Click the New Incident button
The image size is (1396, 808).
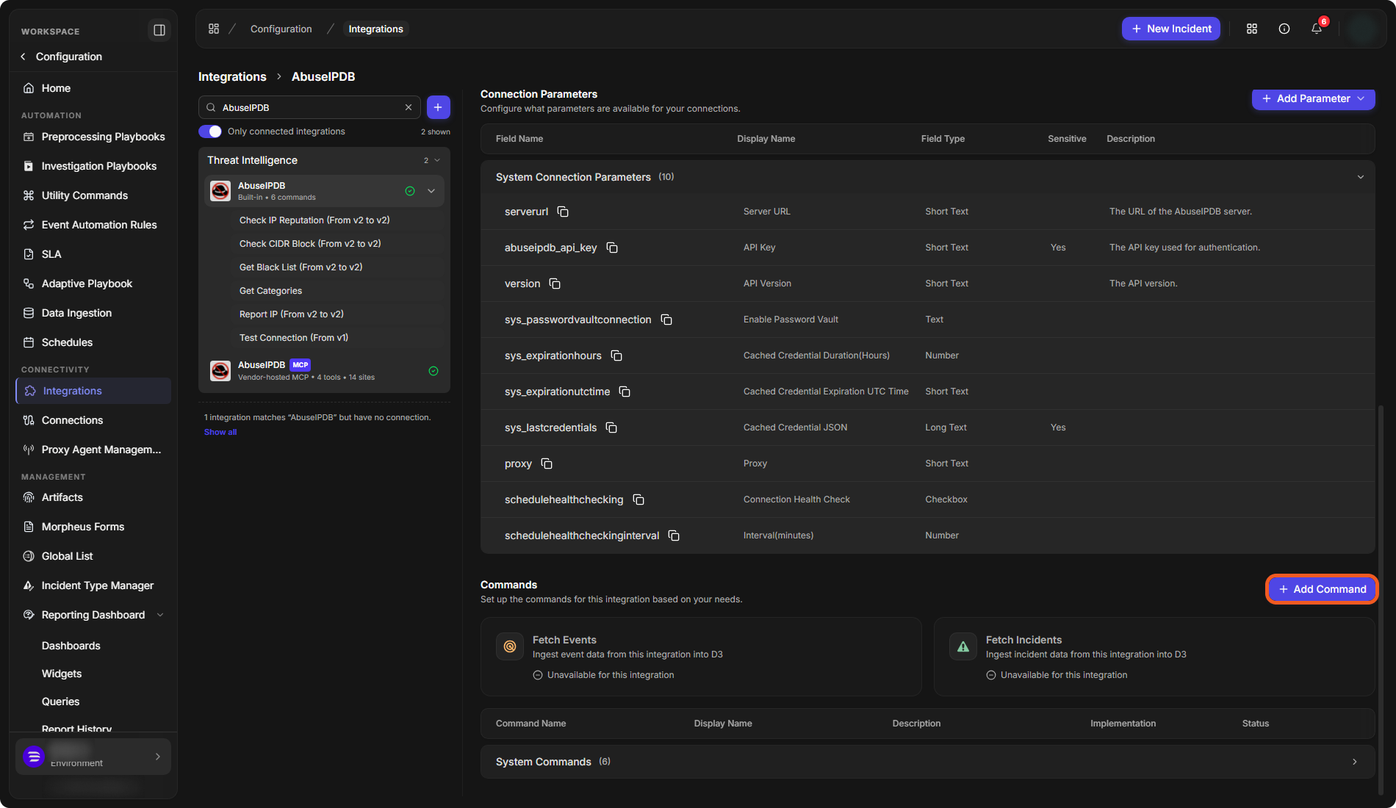click(x=1171, y=29)
